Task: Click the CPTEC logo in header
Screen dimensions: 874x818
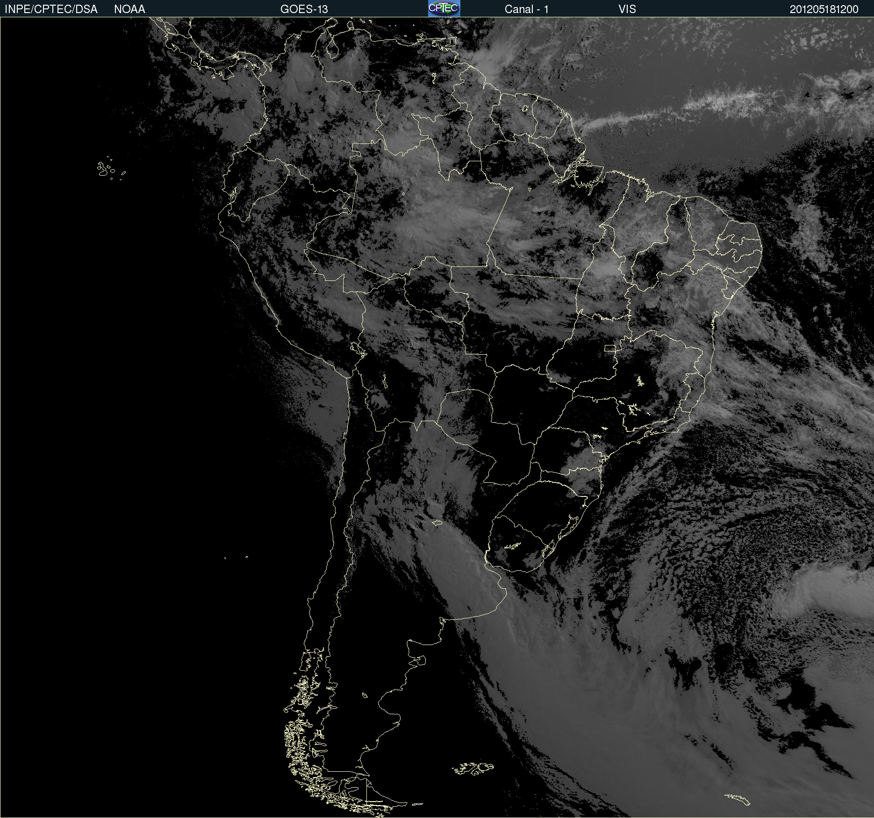Action: click(x=444, y=8)
